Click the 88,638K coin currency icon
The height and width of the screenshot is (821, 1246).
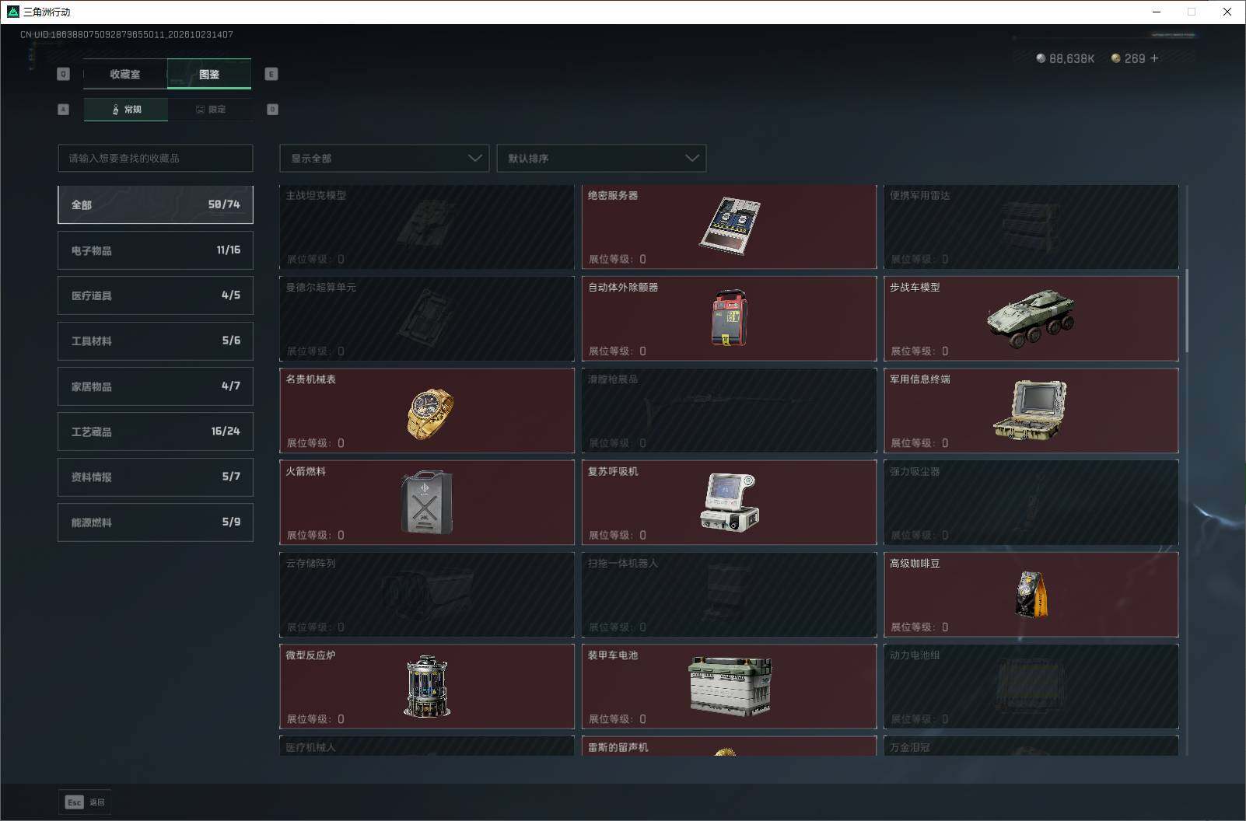[x=1041, y=58]
